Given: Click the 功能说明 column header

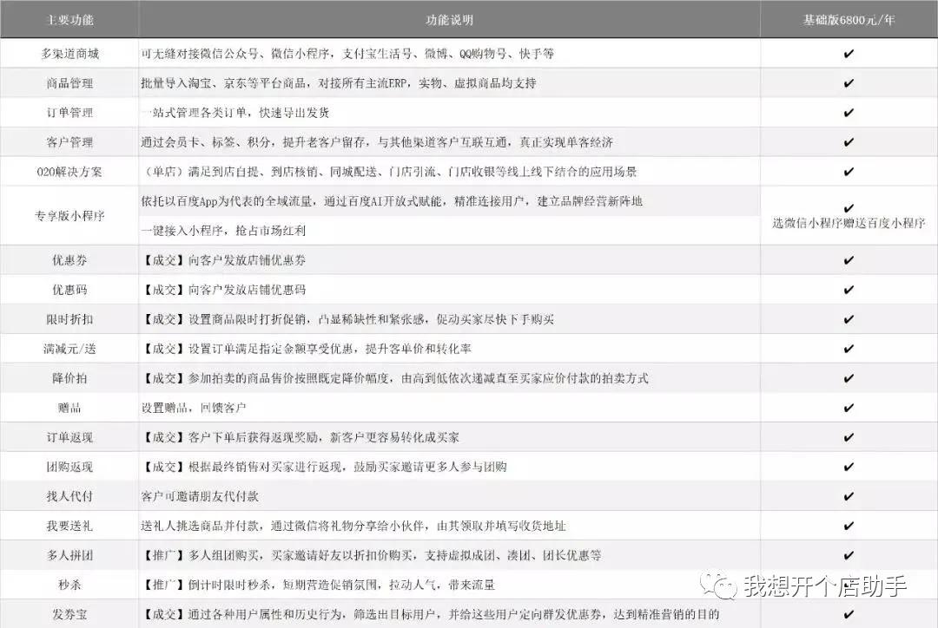Looking at the screenshot, I should [x=447, y=18].
